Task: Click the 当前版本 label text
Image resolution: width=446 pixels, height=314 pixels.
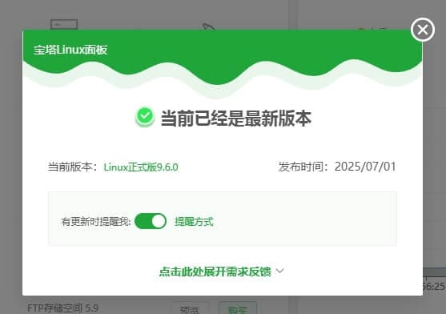Action: pyautogui.click(x=73, y=167)
